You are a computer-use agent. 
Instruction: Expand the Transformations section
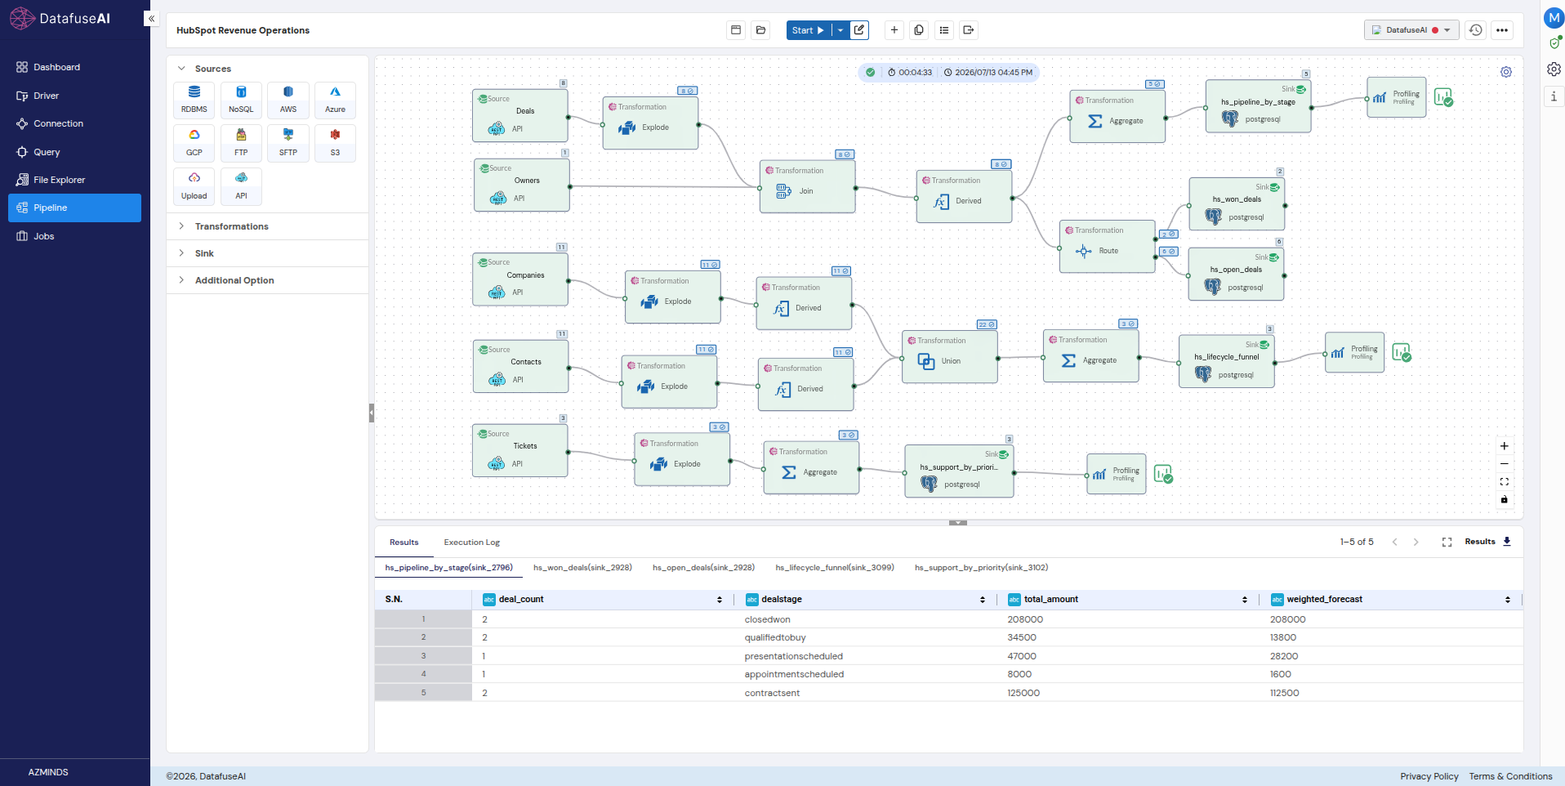pyautogui.click(x=181, y=226)
